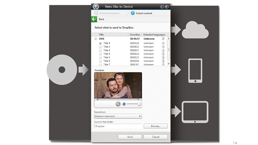Minimize the Nero Disc to Device window

click(x=162, y=7)
